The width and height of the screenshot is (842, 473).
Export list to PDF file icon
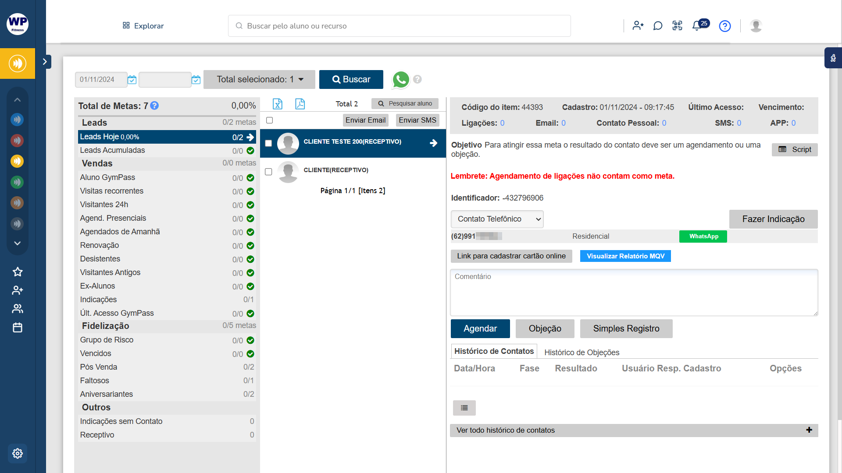pyautogui.click(x=300, y=104)
